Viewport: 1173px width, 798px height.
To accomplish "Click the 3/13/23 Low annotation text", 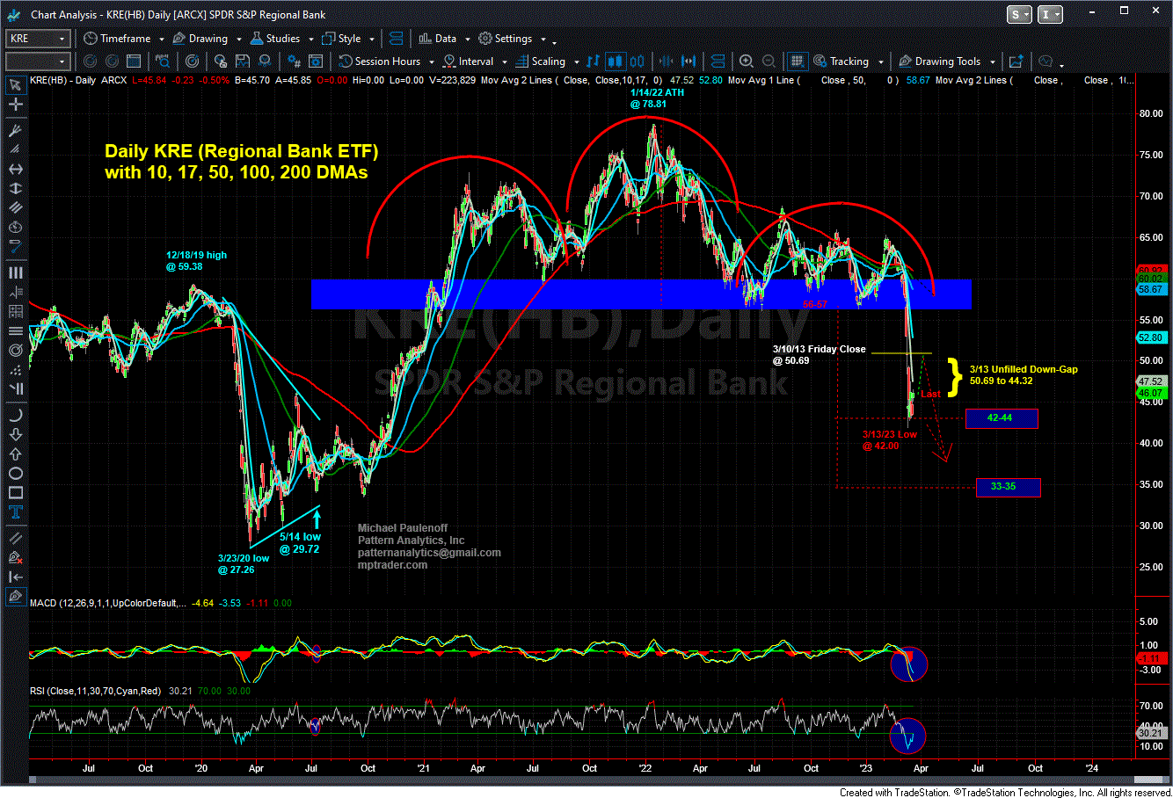I will (x=890, y=440).
